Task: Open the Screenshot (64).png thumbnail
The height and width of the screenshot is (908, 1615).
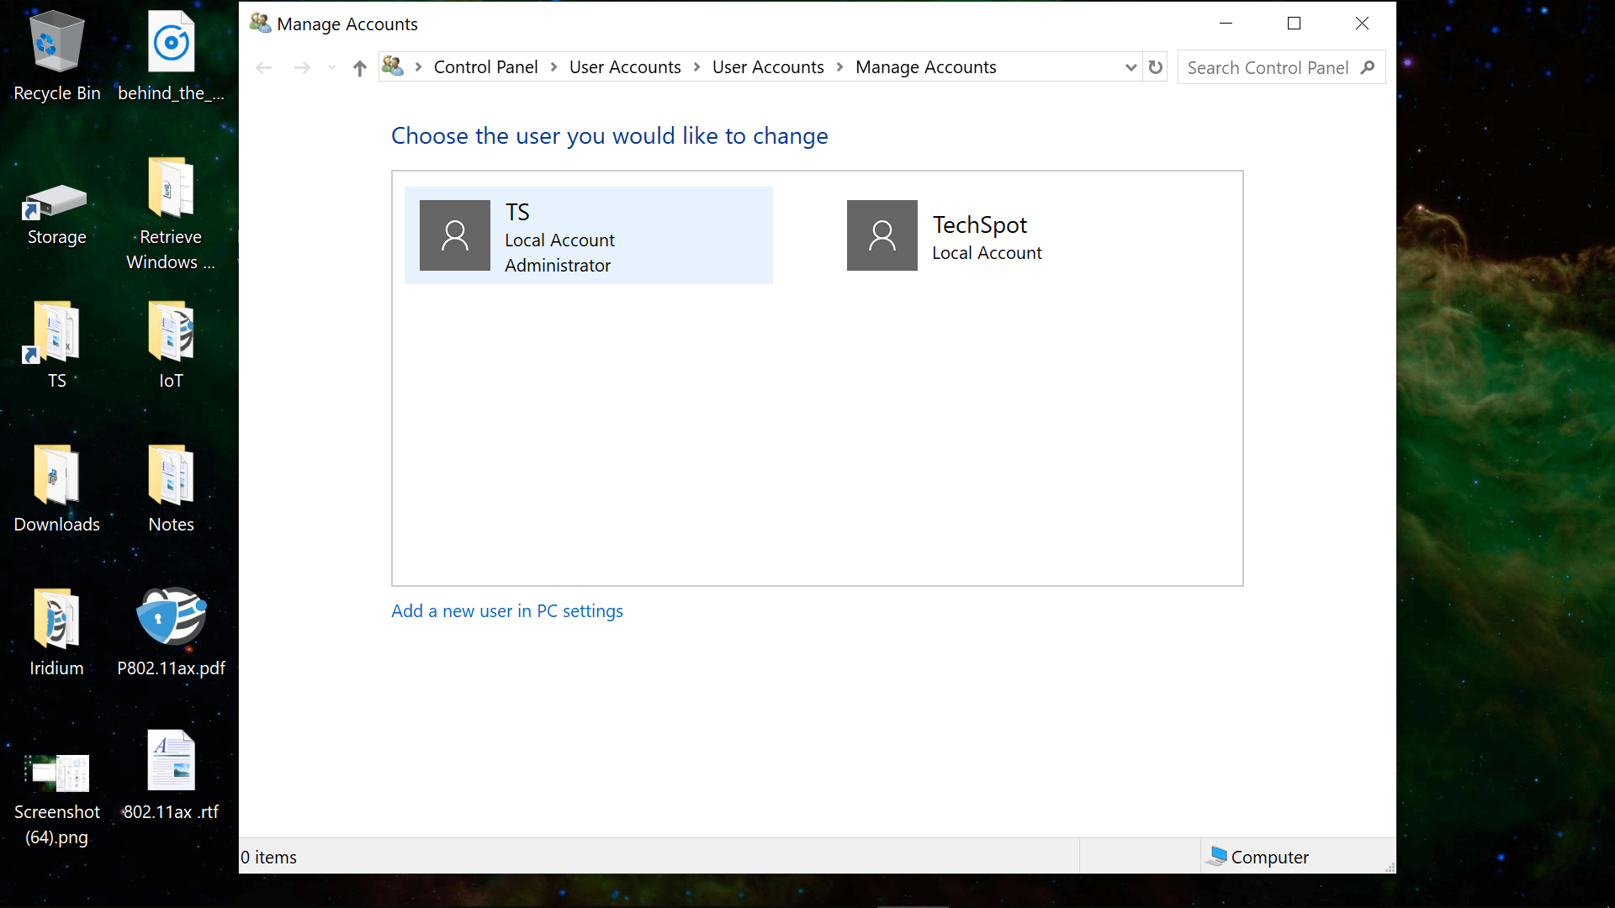Action: 56,772
